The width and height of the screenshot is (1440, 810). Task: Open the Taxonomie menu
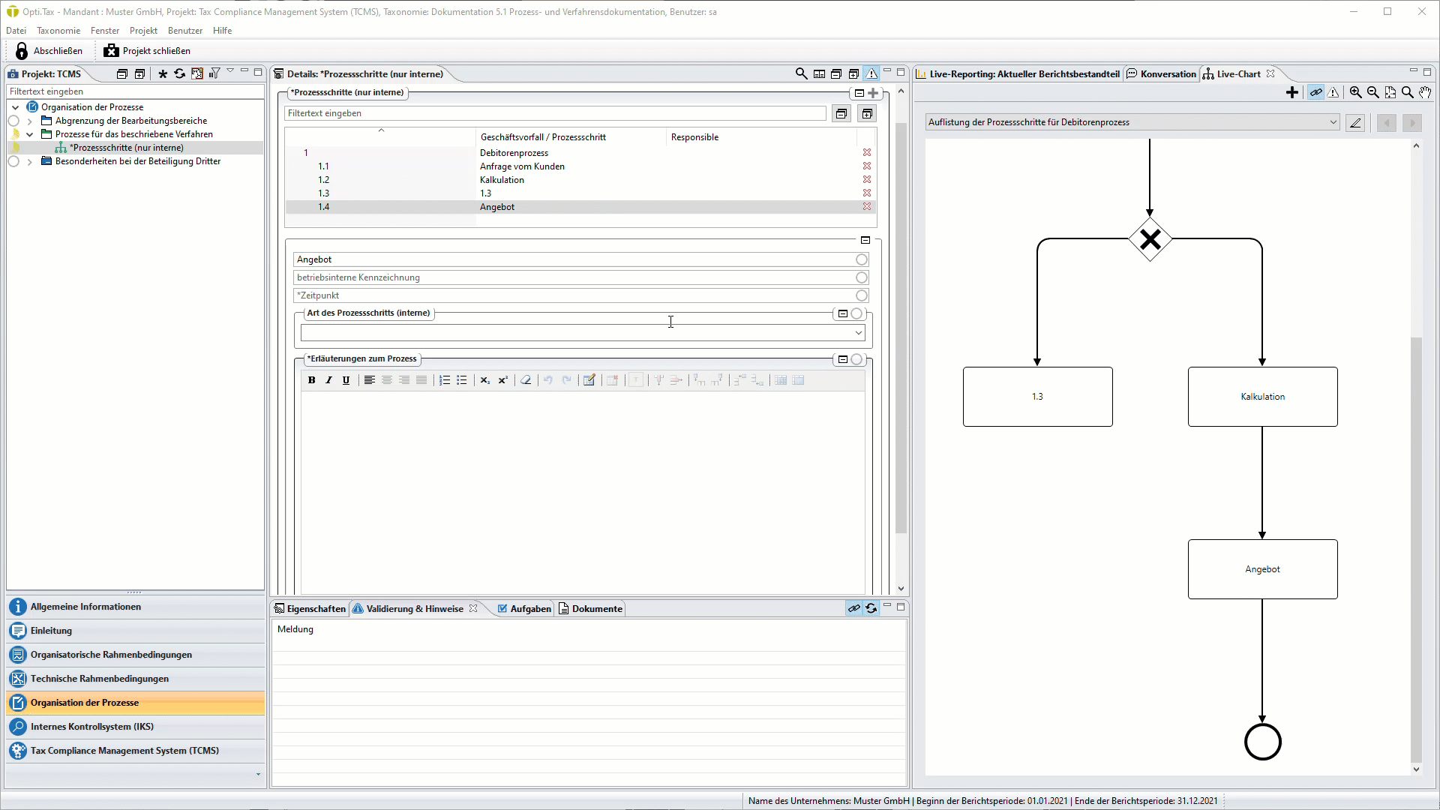[58, 31]
